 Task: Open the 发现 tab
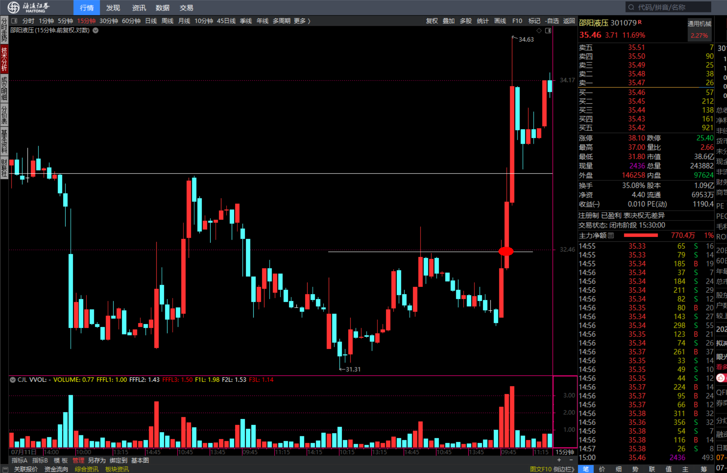(x=113, y=8)
